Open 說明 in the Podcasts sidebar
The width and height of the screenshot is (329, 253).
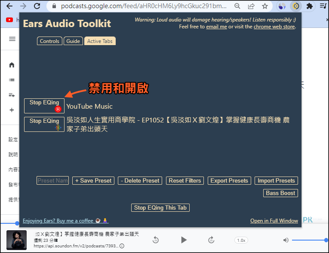point(13,155)
